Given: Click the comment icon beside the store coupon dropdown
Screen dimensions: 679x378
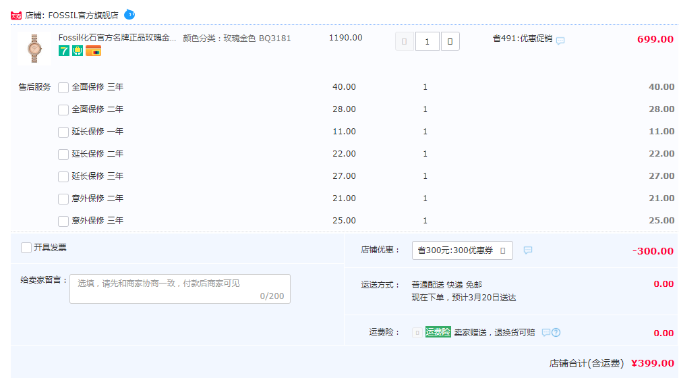Looking at the screenshot, I should 528,250.
